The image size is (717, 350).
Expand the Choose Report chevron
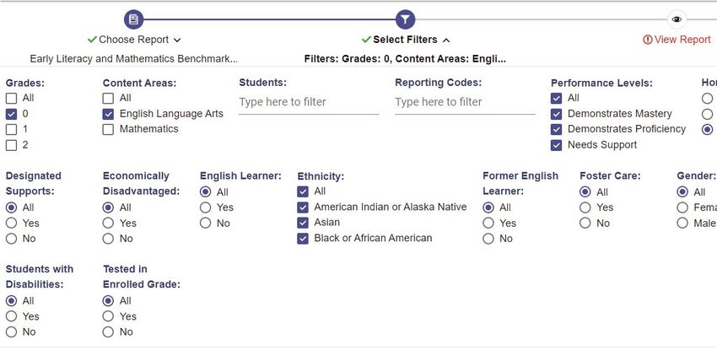coord(177,40)
